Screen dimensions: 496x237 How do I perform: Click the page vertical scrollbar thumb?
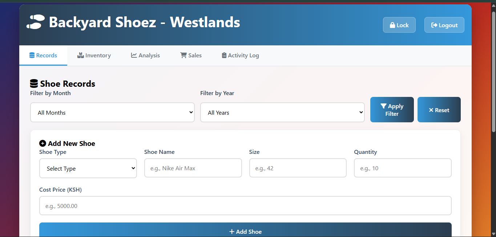493,73
